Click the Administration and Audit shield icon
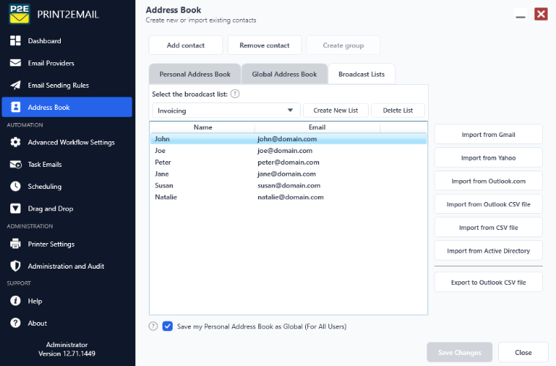The height and width of the screenshot is (366, 556). point(15,266)
